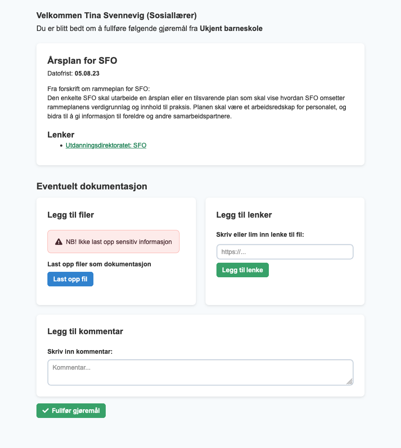401x448 pixels.
Task: Click the NB! sensitiv informasjon warning text
Action: point(118,242)
